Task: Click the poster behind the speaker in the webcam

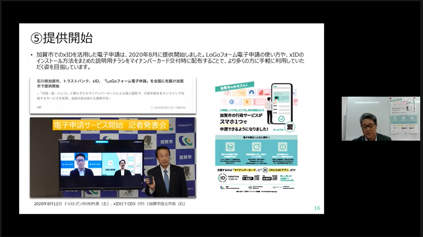Action: (x=404, y=115)
